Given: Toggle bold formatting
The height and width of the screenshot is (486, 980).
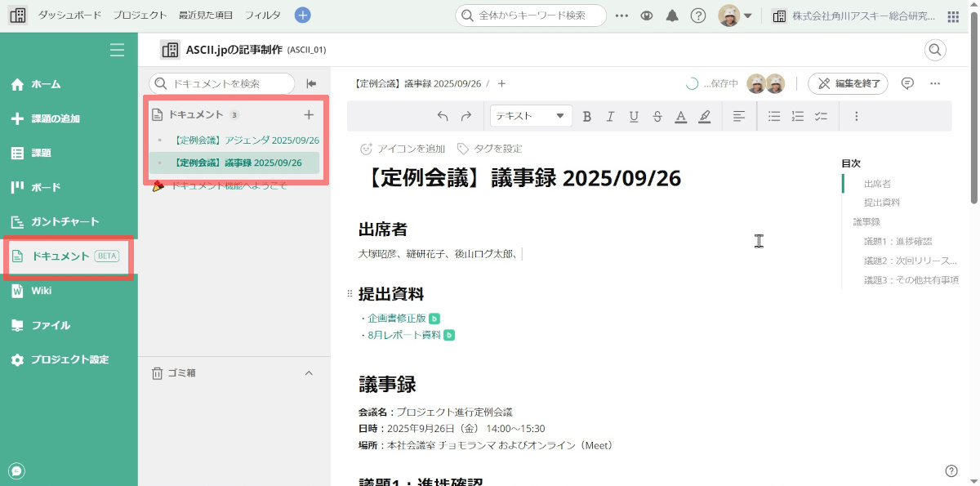Looking at the screenshot, I should [586, 116].
